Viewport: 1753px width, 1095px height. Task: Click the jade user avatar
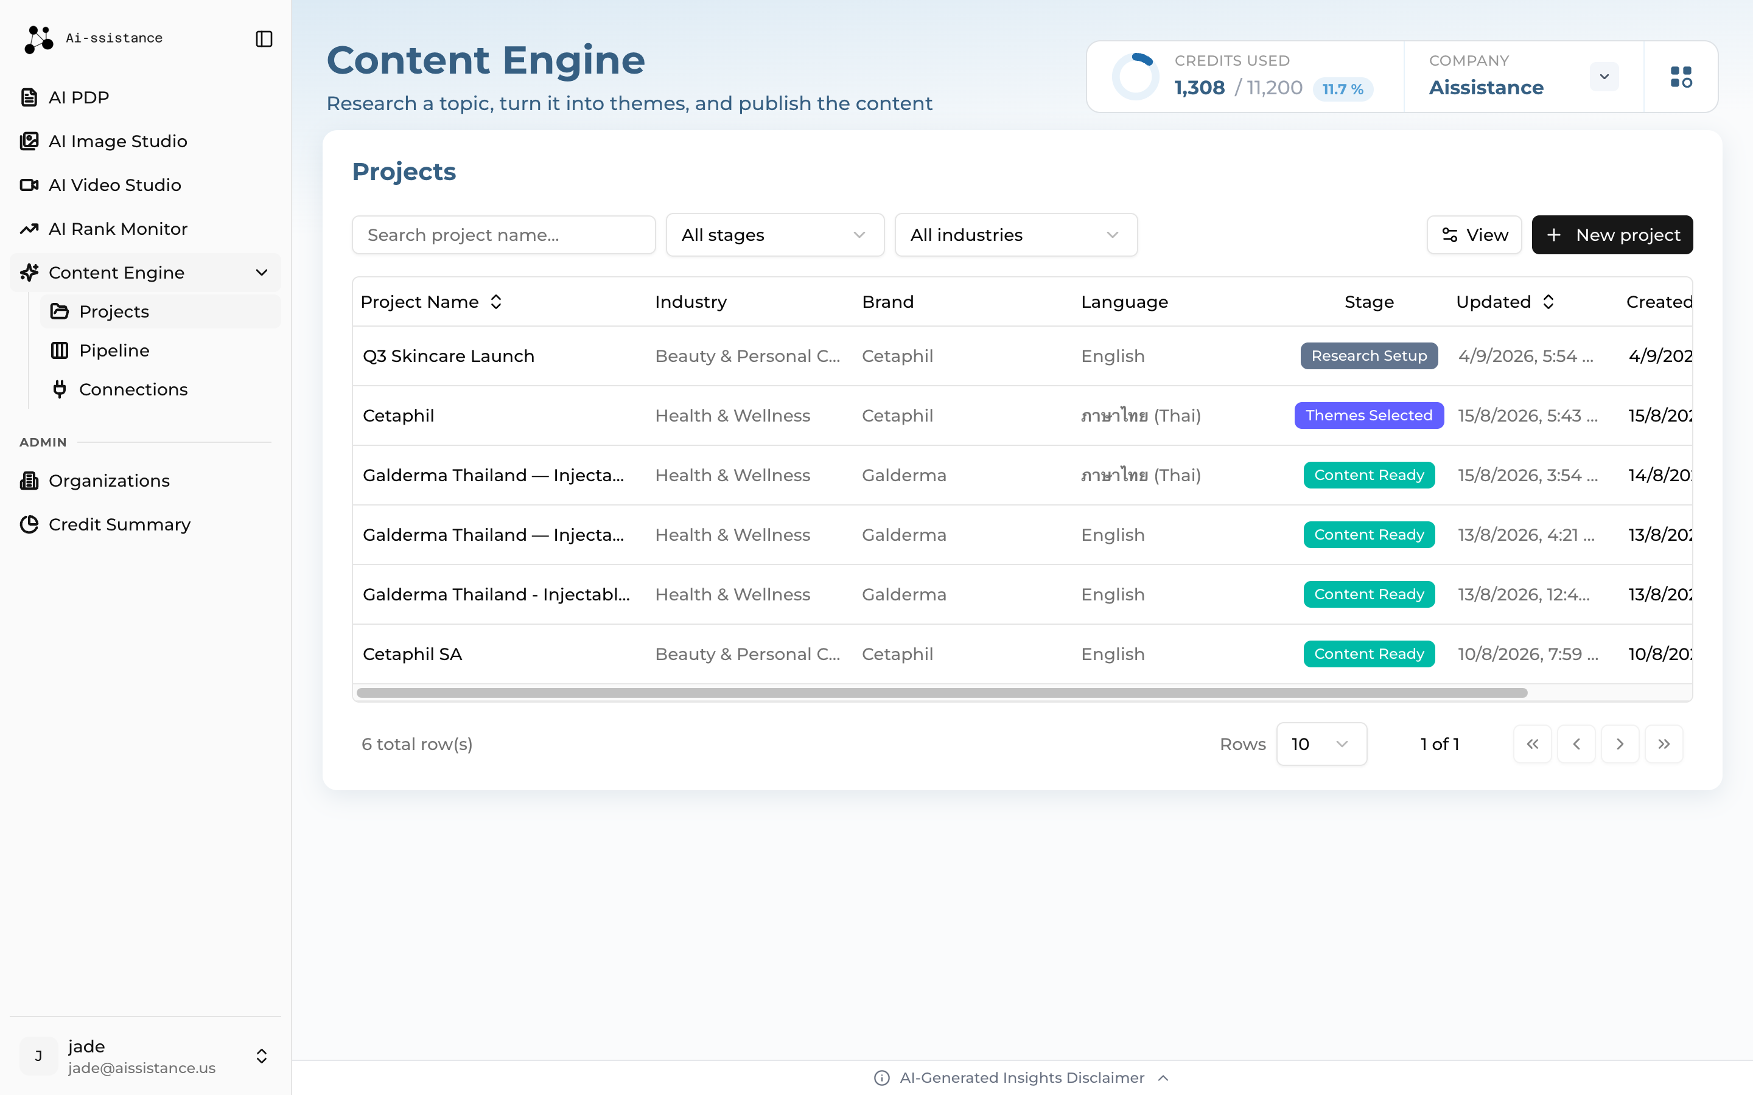tap(38, 1056)
